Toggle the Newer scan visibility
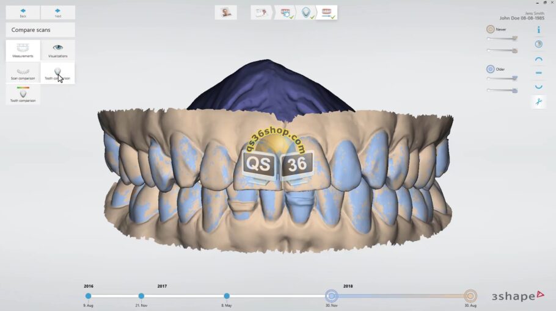 tap(490, 29)
